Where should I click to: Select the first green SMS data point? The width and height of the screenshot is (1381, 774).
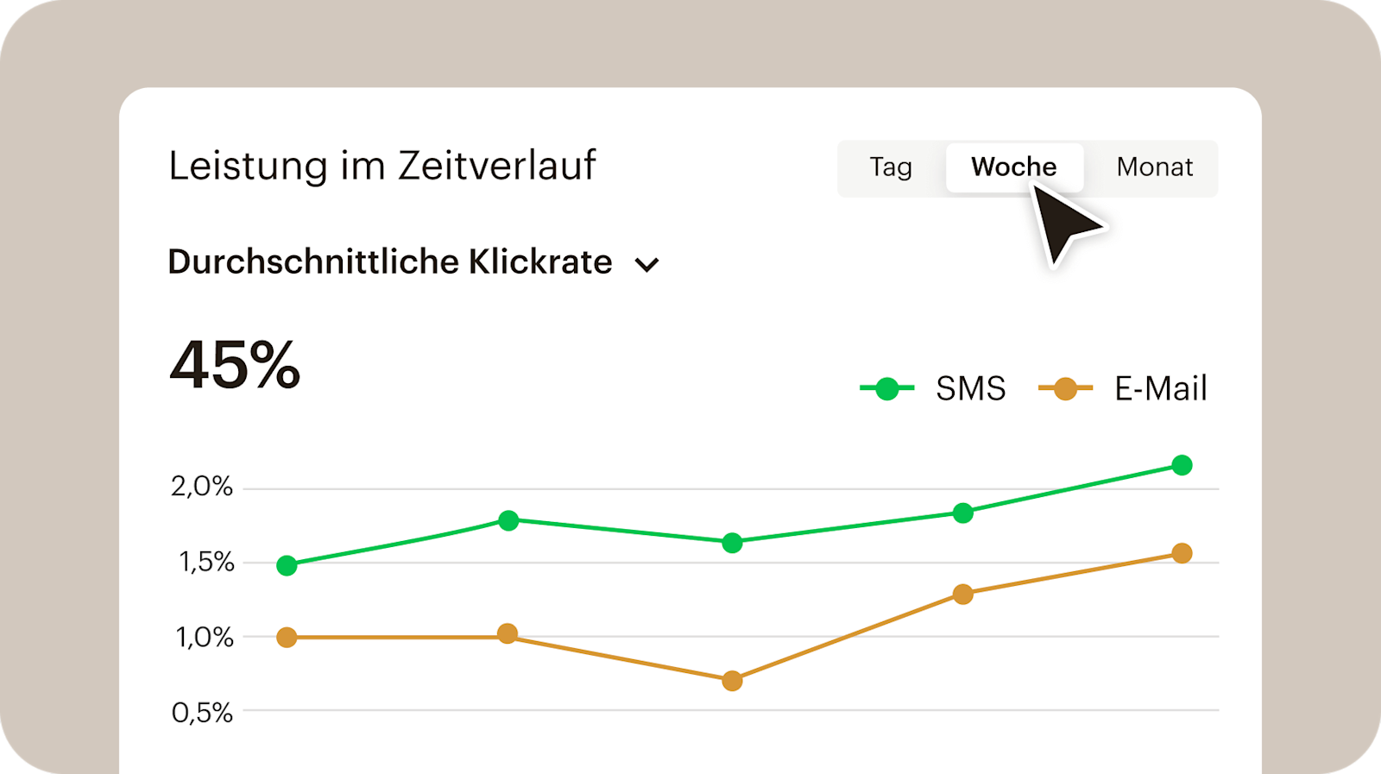point(287,566)
